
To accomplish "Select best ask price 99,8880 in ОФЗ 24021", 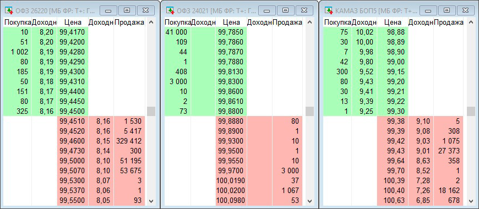I will click(x=231, y=121).
